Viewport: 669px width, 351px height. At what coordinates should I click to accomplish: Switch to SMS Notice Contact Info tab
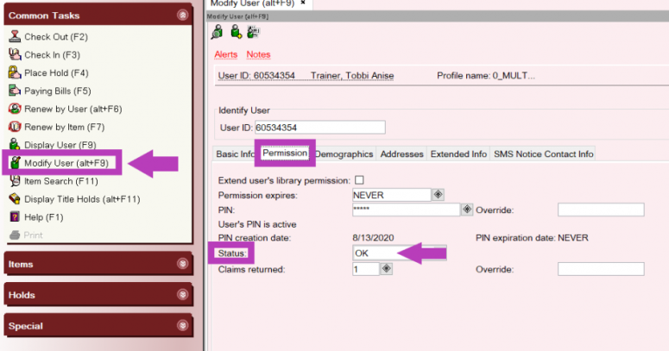[543, 154]
